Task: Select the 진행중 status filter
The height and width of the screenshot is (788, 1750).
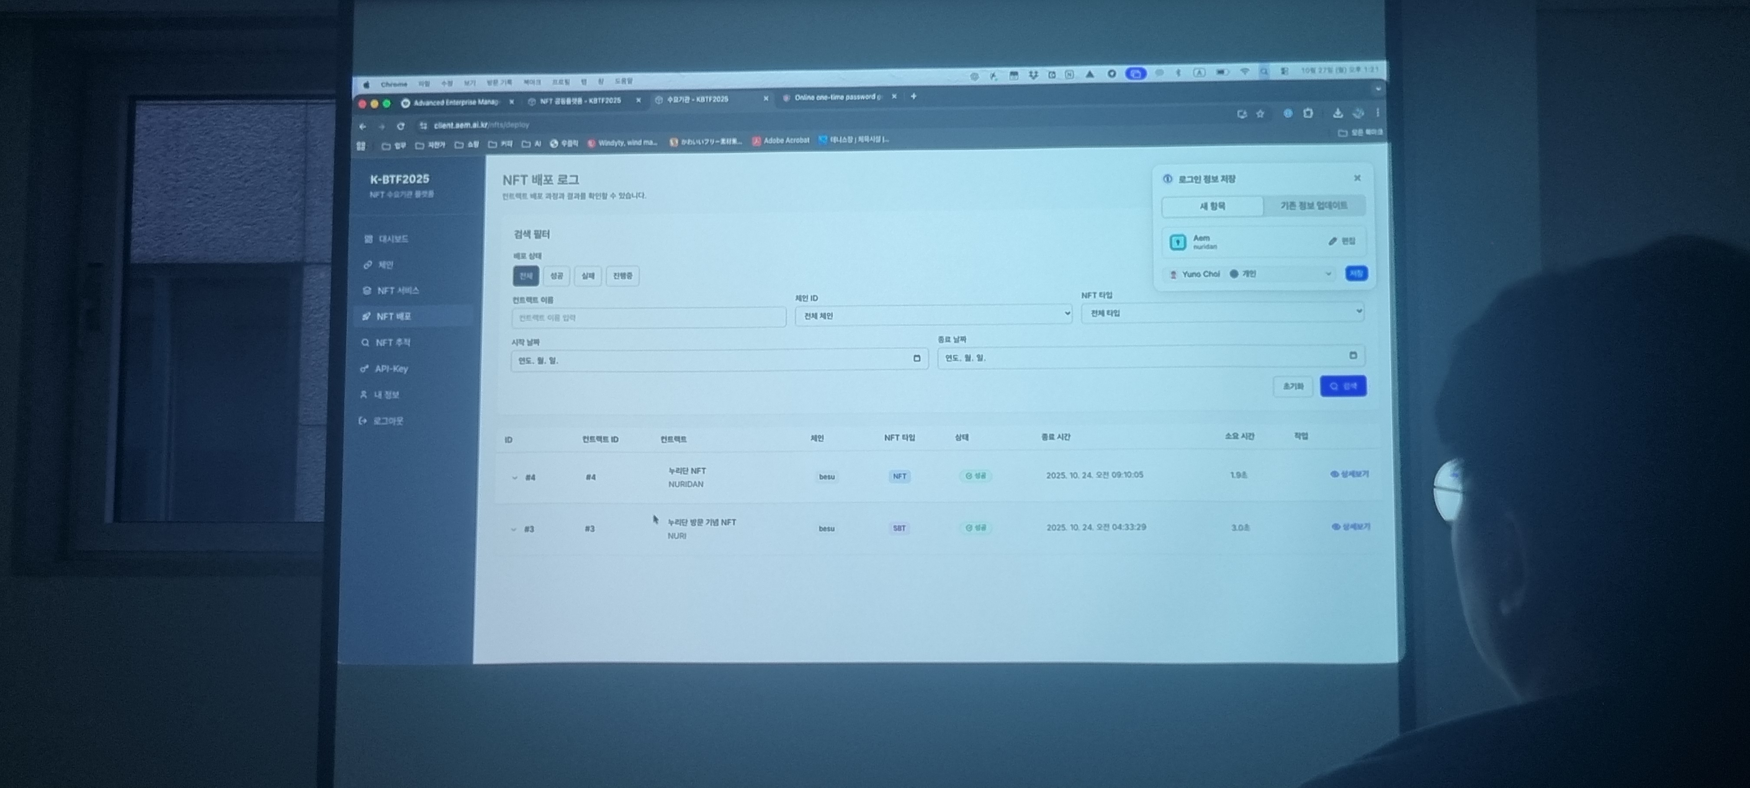Action: pos(622,276)
